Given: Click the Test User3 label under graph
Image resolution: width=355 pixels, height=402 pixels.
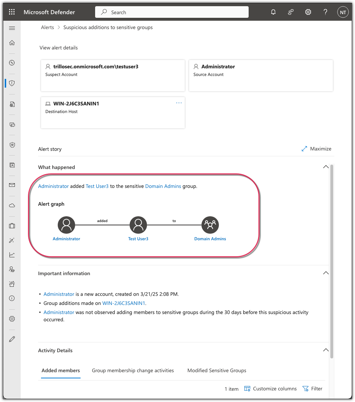Looking at the screenshot, I should click(138, 239).
